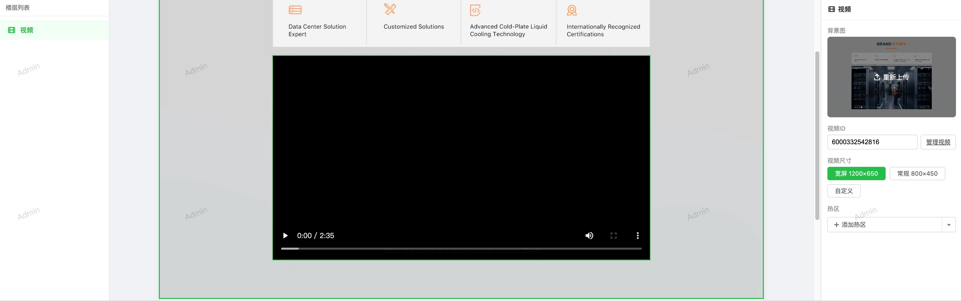This screenshot has width=961, height=301.
Task: Select the 自定义 custom size option
Action: [x=844, y=191]
